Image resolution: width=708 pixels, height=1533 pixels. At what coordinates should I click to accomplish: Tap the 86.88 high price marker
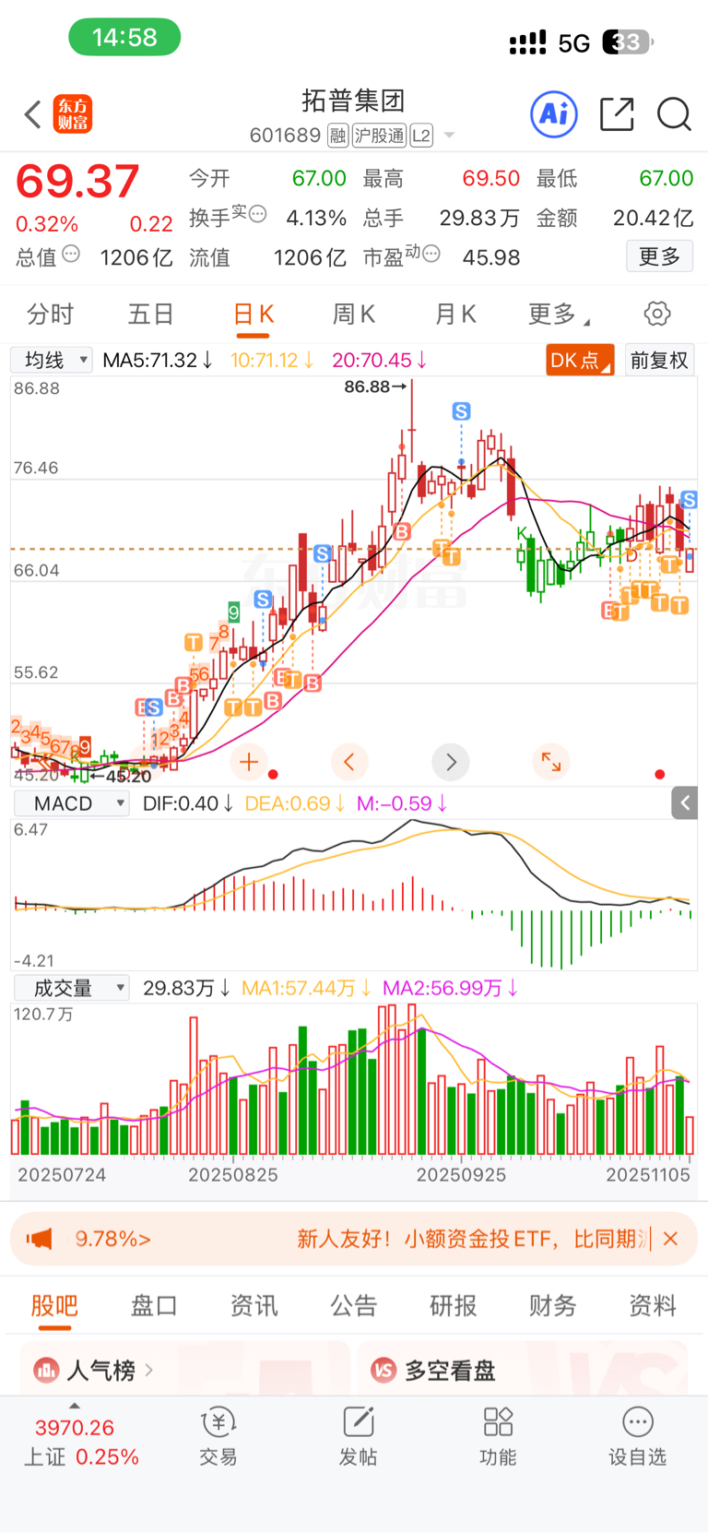(x=375, y=386)
